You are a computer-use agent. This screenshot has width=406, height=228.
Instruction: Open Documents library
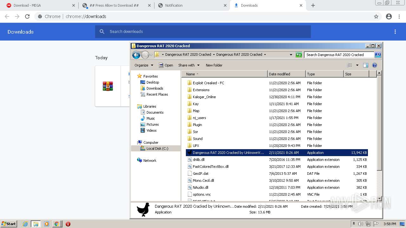tap(152, 112)
